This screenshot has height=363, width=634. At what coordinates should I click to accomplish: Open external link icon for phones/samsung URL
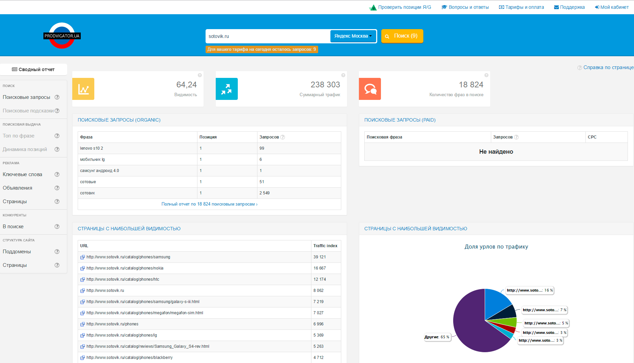click(82, 257)
